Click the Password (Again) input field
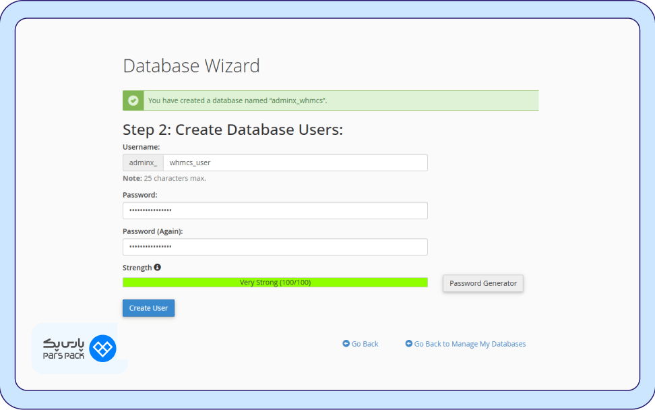 tap(274, 247)
